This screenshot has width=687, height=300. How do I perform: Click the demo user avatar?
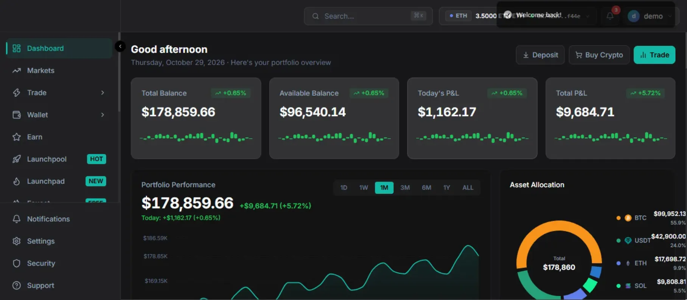634,16
